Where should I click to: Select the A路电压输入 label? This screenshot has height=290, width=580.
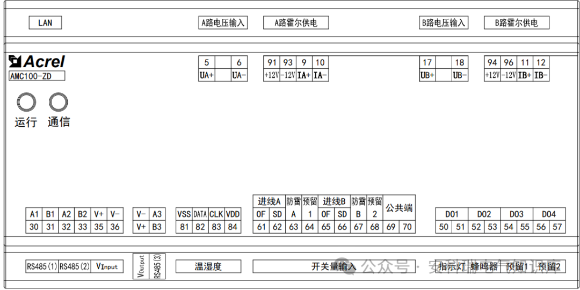coord(223,23)
